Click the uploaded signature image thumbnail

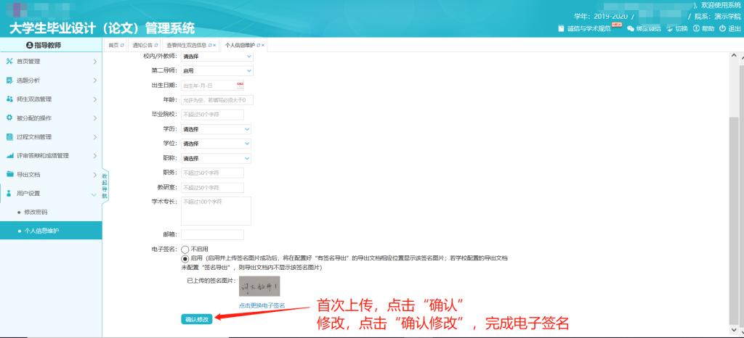[x=259, y=287]
